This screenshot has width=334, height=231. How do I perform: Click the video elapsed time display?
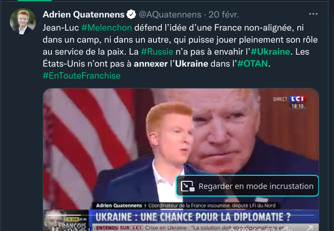[x=239, y=229]
